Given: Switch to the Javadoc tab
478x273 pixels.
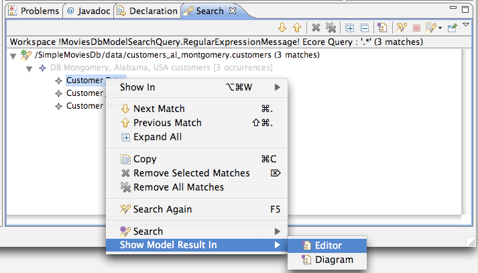Looking at the screenshot, I should pyautogui.click(x=88, y=11).
